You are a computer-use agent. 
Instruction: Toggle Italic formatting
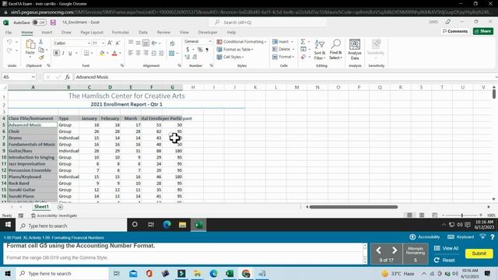[63, 53]
